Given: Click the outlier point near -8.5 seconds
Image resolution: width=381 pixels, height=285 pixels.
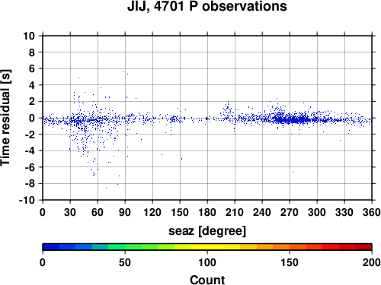Looking at the screenshot, I should coord(106,188).
